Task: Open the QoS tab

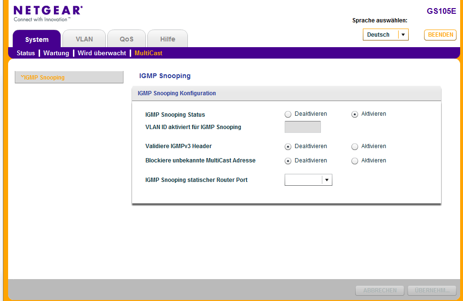Action: (x=126, y=39)
